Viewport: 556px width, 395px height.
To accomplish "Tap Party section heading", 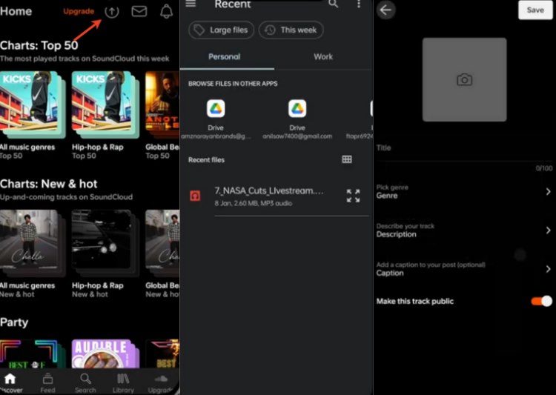I will [x=14, y=322].
